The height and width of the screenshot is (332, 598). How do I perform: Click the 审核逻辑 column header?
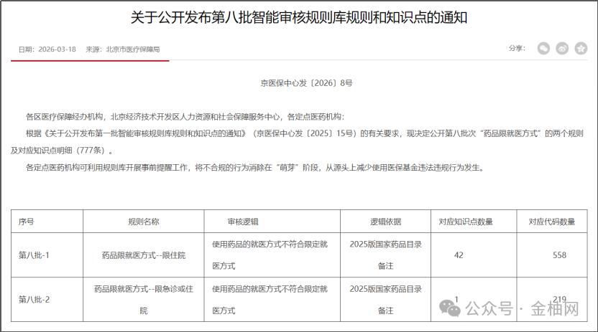click(242, 222)
